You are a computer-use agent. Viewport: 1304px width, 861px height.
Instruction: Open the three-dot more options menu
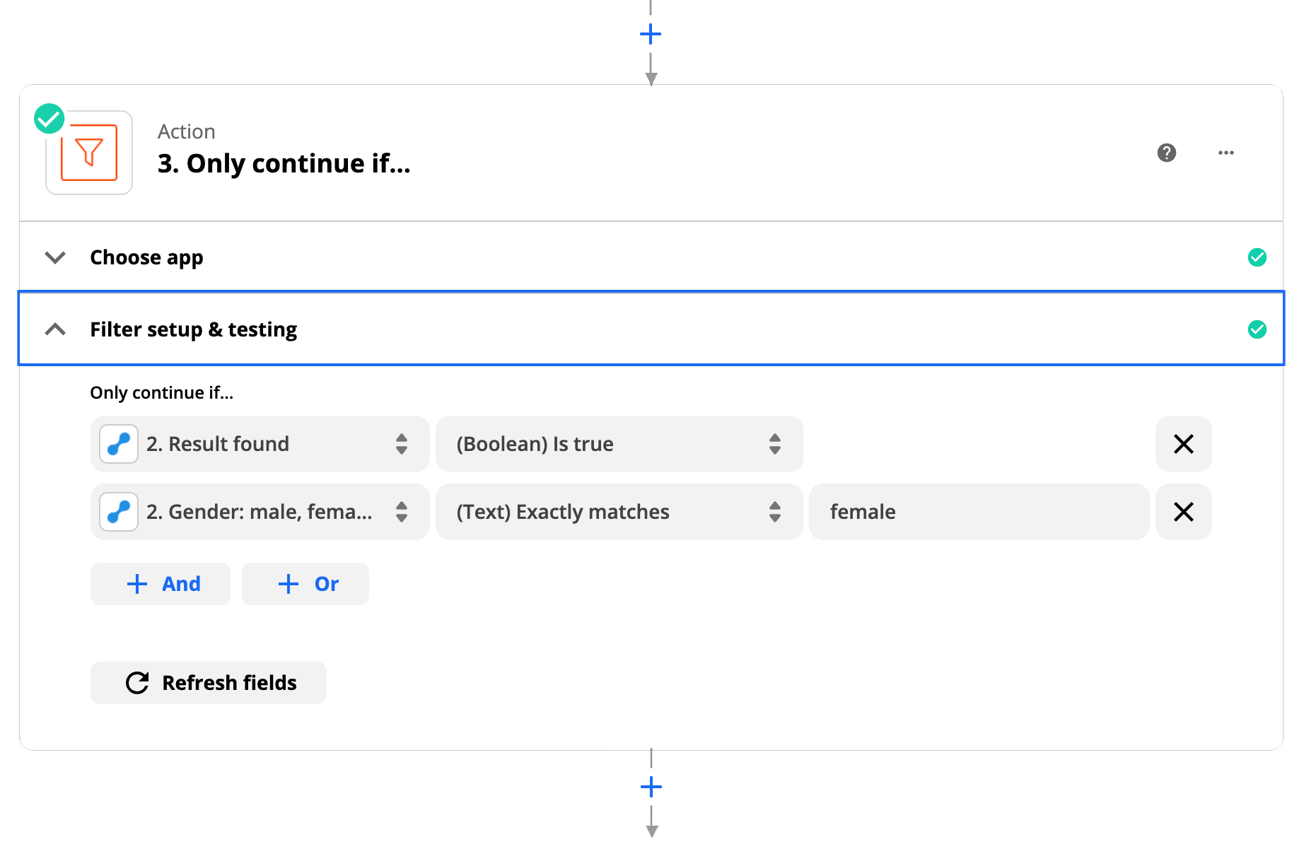pos(1226,153)
